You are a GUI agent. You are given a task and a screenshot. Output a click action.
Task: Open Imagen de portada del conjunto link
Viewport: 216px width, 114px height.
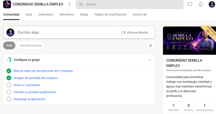pyautogui.click(x=36, y=78)
